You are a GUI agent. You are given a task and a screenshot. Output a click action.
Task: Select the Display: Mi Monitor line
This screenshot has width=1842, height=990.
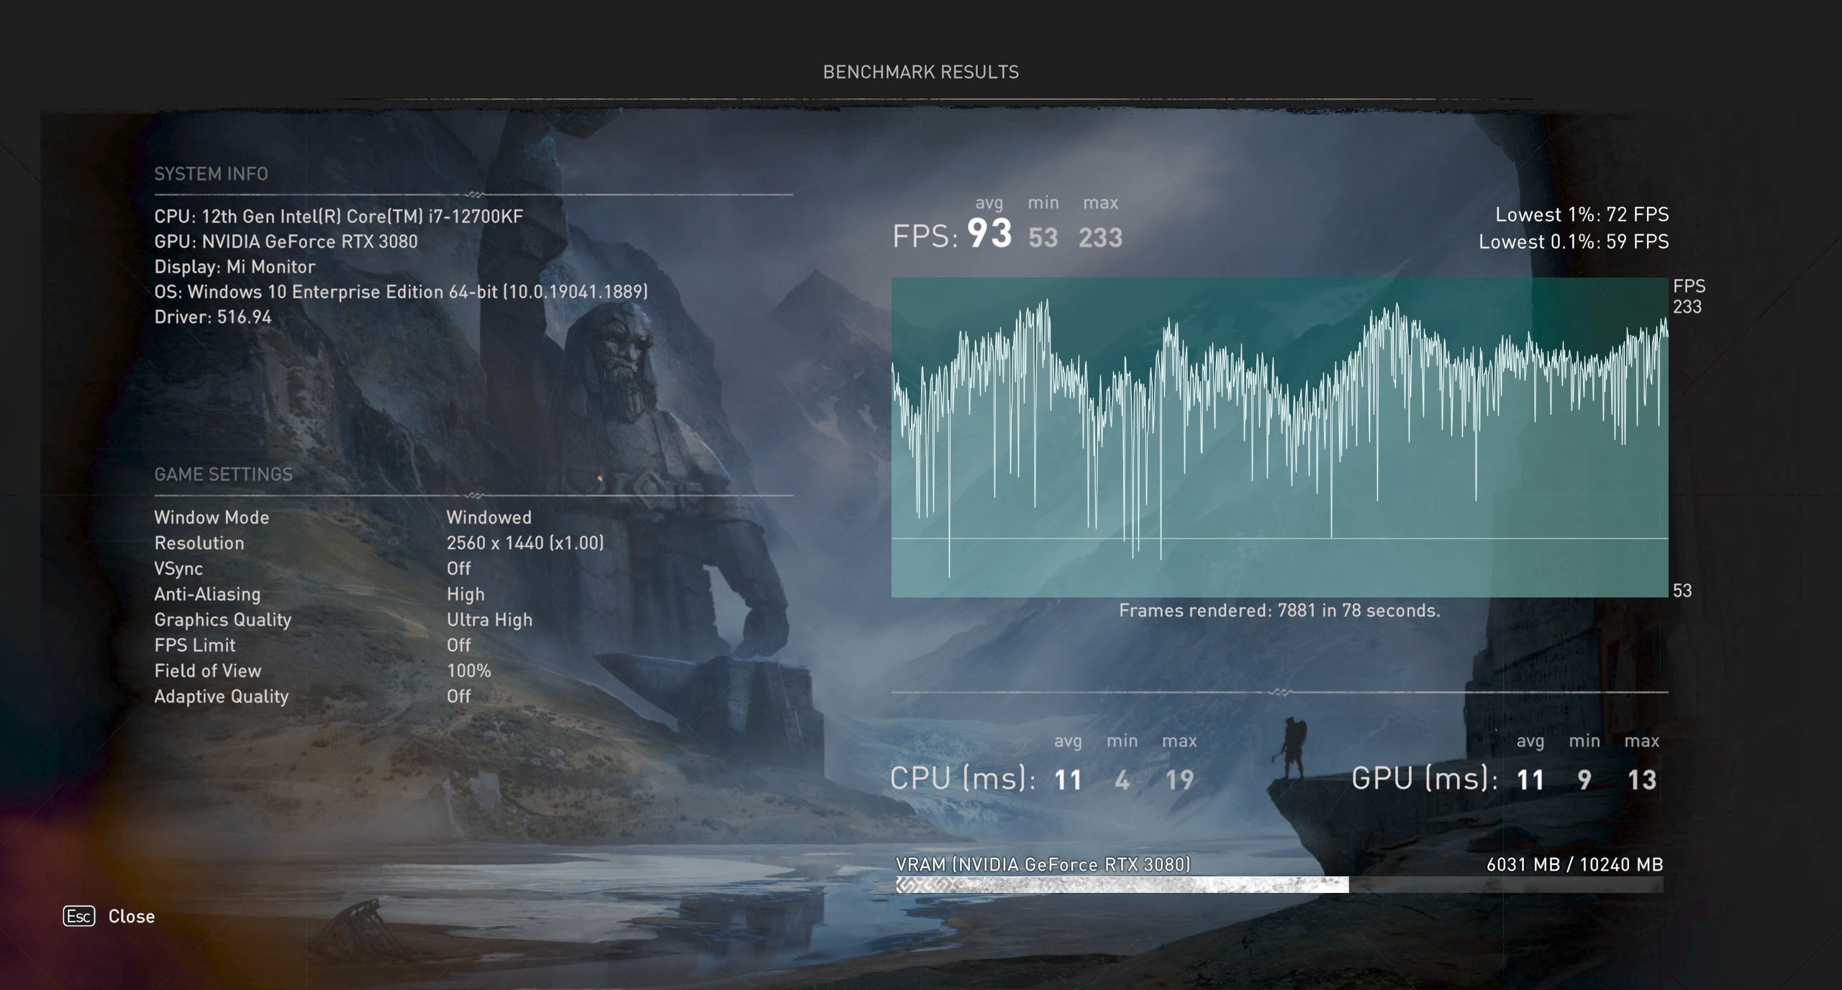coord(235,267)
